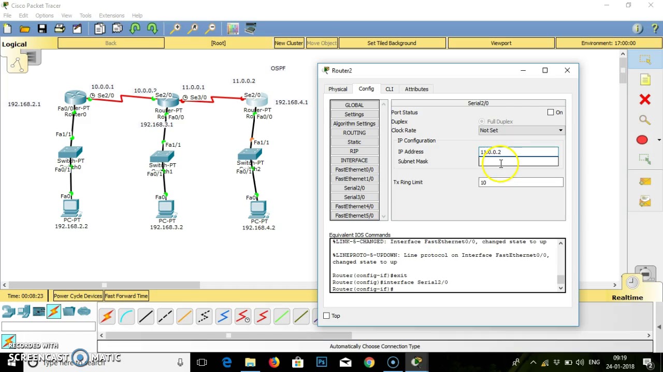Click the Viewport button

[x=501, y=43]
